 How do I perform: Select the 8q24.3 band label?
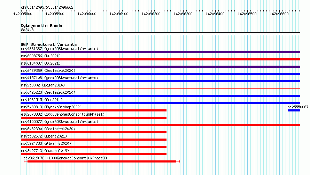(27, 30)
